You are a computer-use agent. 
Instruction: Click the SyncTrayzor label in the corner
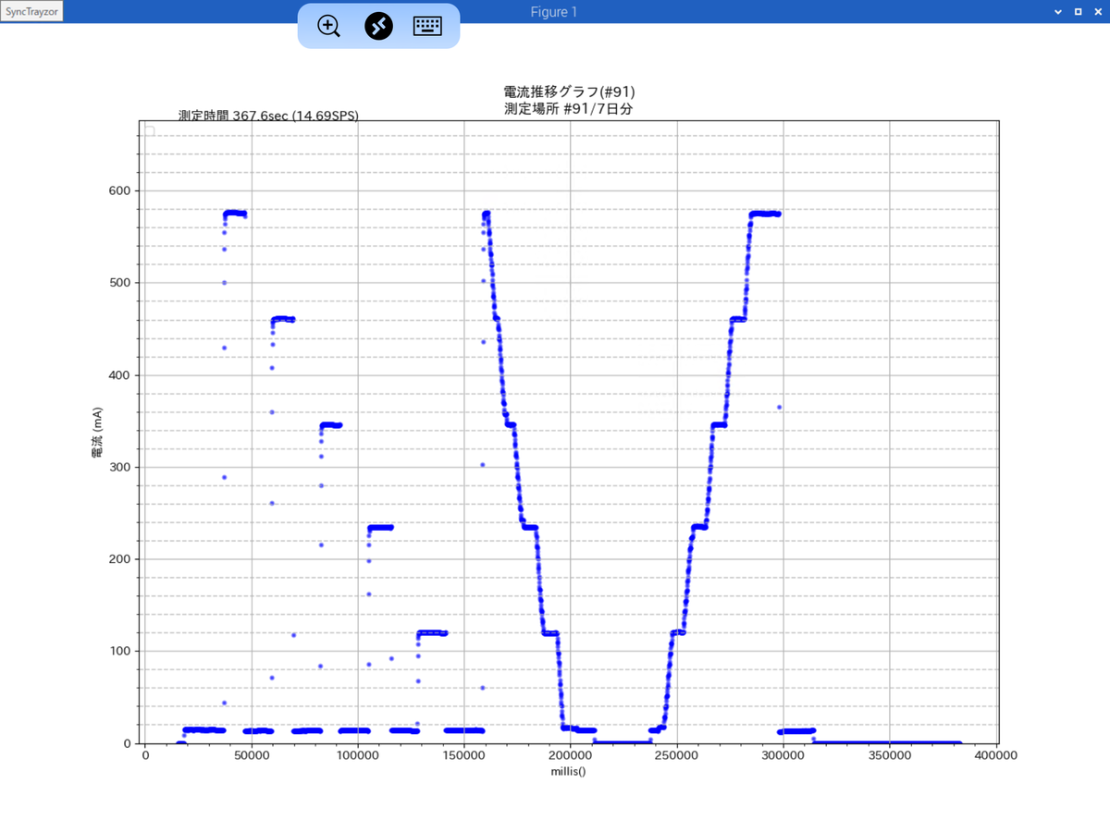coord(31,12)
